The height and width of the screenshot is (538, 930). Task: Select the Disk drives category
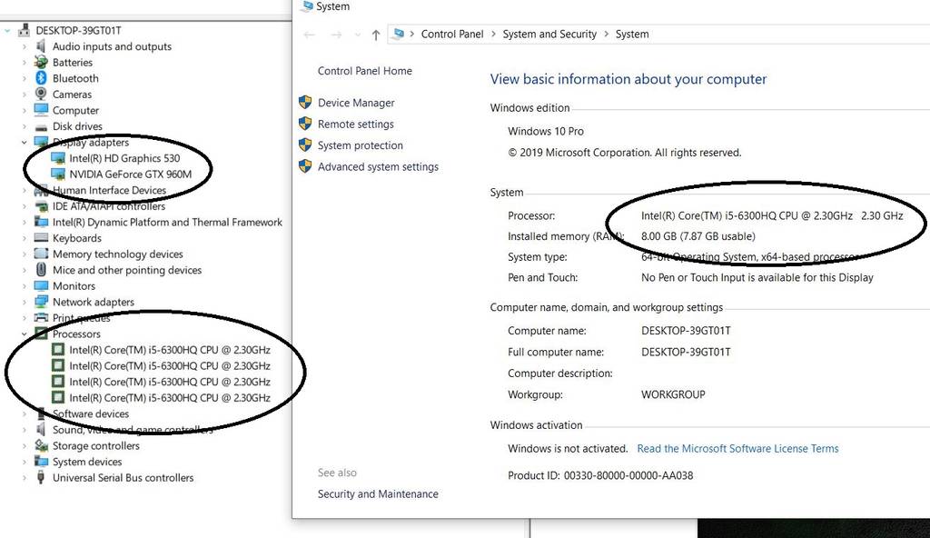click(77, 126)
